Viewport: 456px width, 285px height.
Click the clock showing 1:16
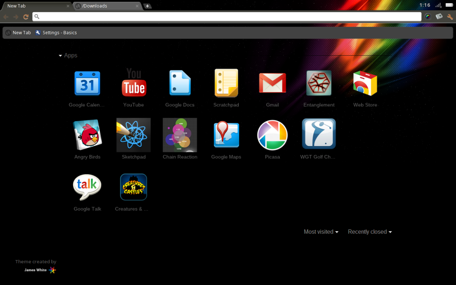pyautogui.click(x=425, y=5)
